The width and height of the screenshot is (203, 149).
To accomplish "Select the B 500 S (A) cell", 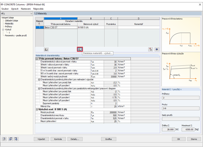I will pos(91,27).
